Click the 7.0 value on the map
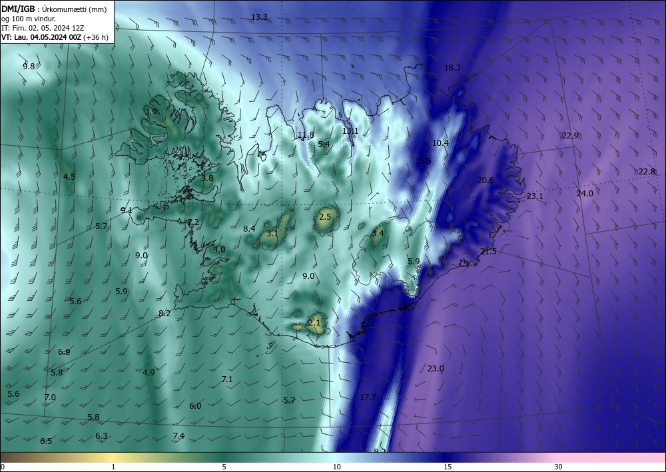 50,397
